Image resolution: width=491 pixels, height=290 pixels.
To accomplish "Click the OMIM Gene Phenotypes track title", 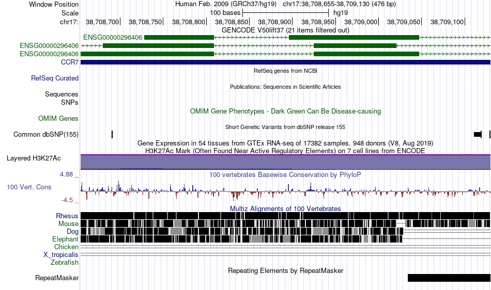I will tap(285, 111).
